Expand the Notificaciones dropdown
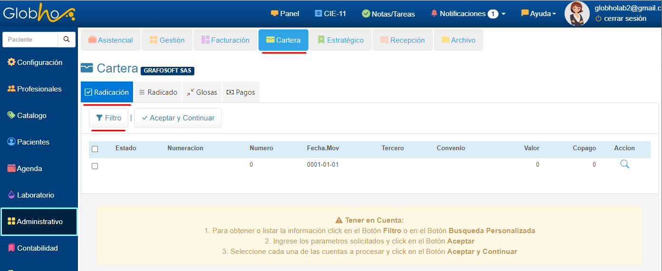Screen dimensions: 662x271 (468, 14)
